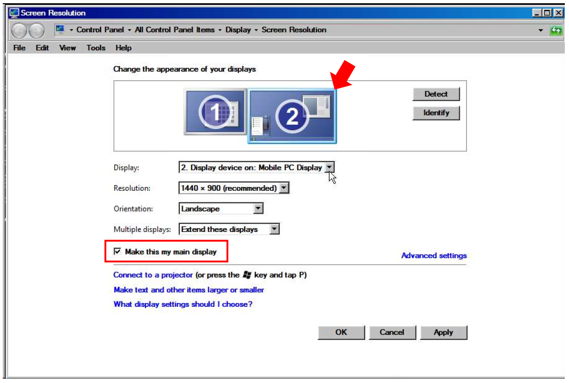Click the Control Panel icon in address bar

tap(60, 30)
